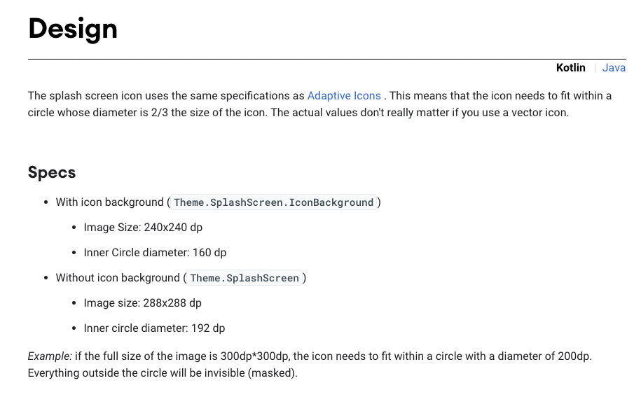Click the 'Without icon background' bullet text
Image resolution: width=641 pixels, height=397 pixels.
click(118, 278)
